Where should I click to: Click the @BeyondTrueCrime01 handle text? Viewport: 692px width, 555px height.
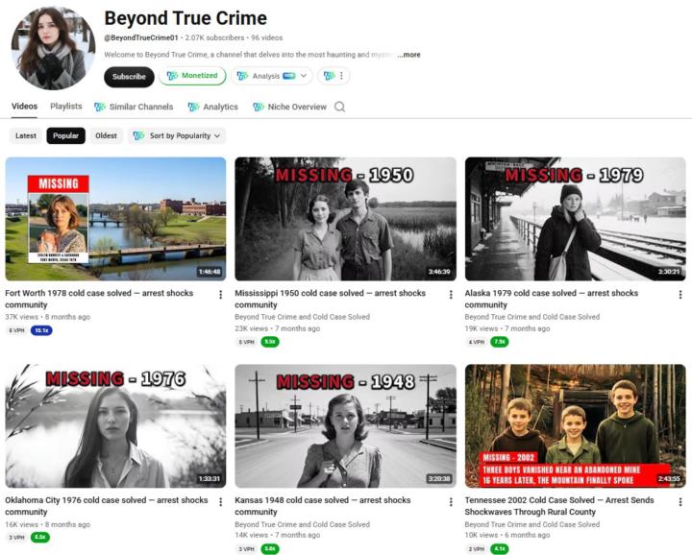coord(141,37)
